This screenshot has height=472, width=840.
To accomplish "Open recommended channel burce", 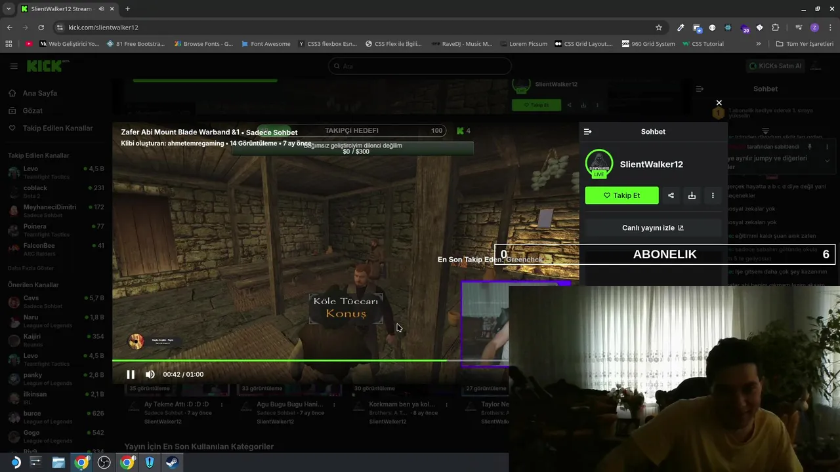I will (x=56, y=417).
